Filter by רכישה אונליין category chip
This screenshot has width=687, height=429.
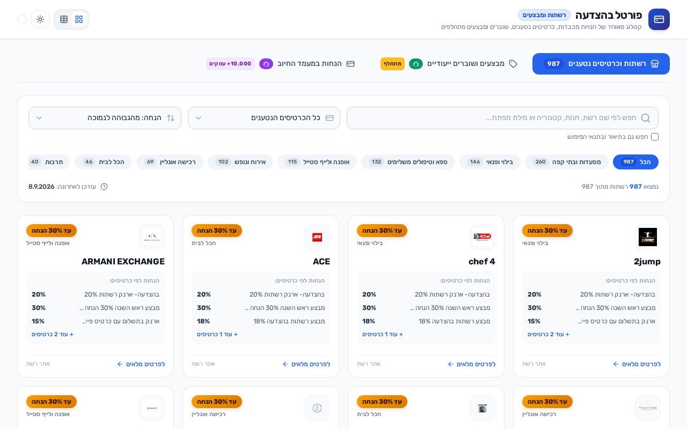coord(170,162)
